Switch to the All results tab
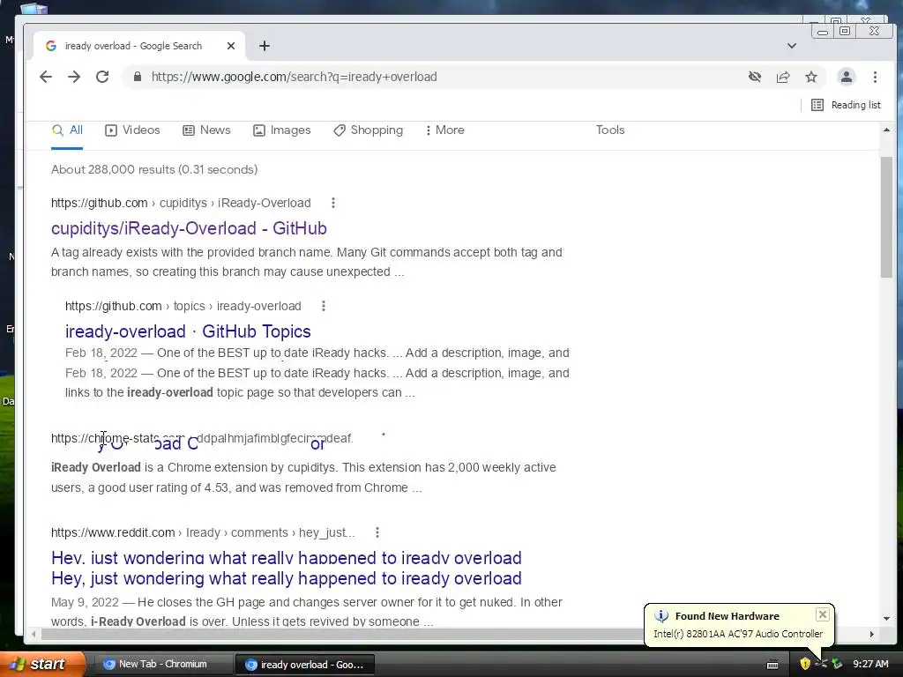Screen dimensions: 903x677 [x=67, y=130]
